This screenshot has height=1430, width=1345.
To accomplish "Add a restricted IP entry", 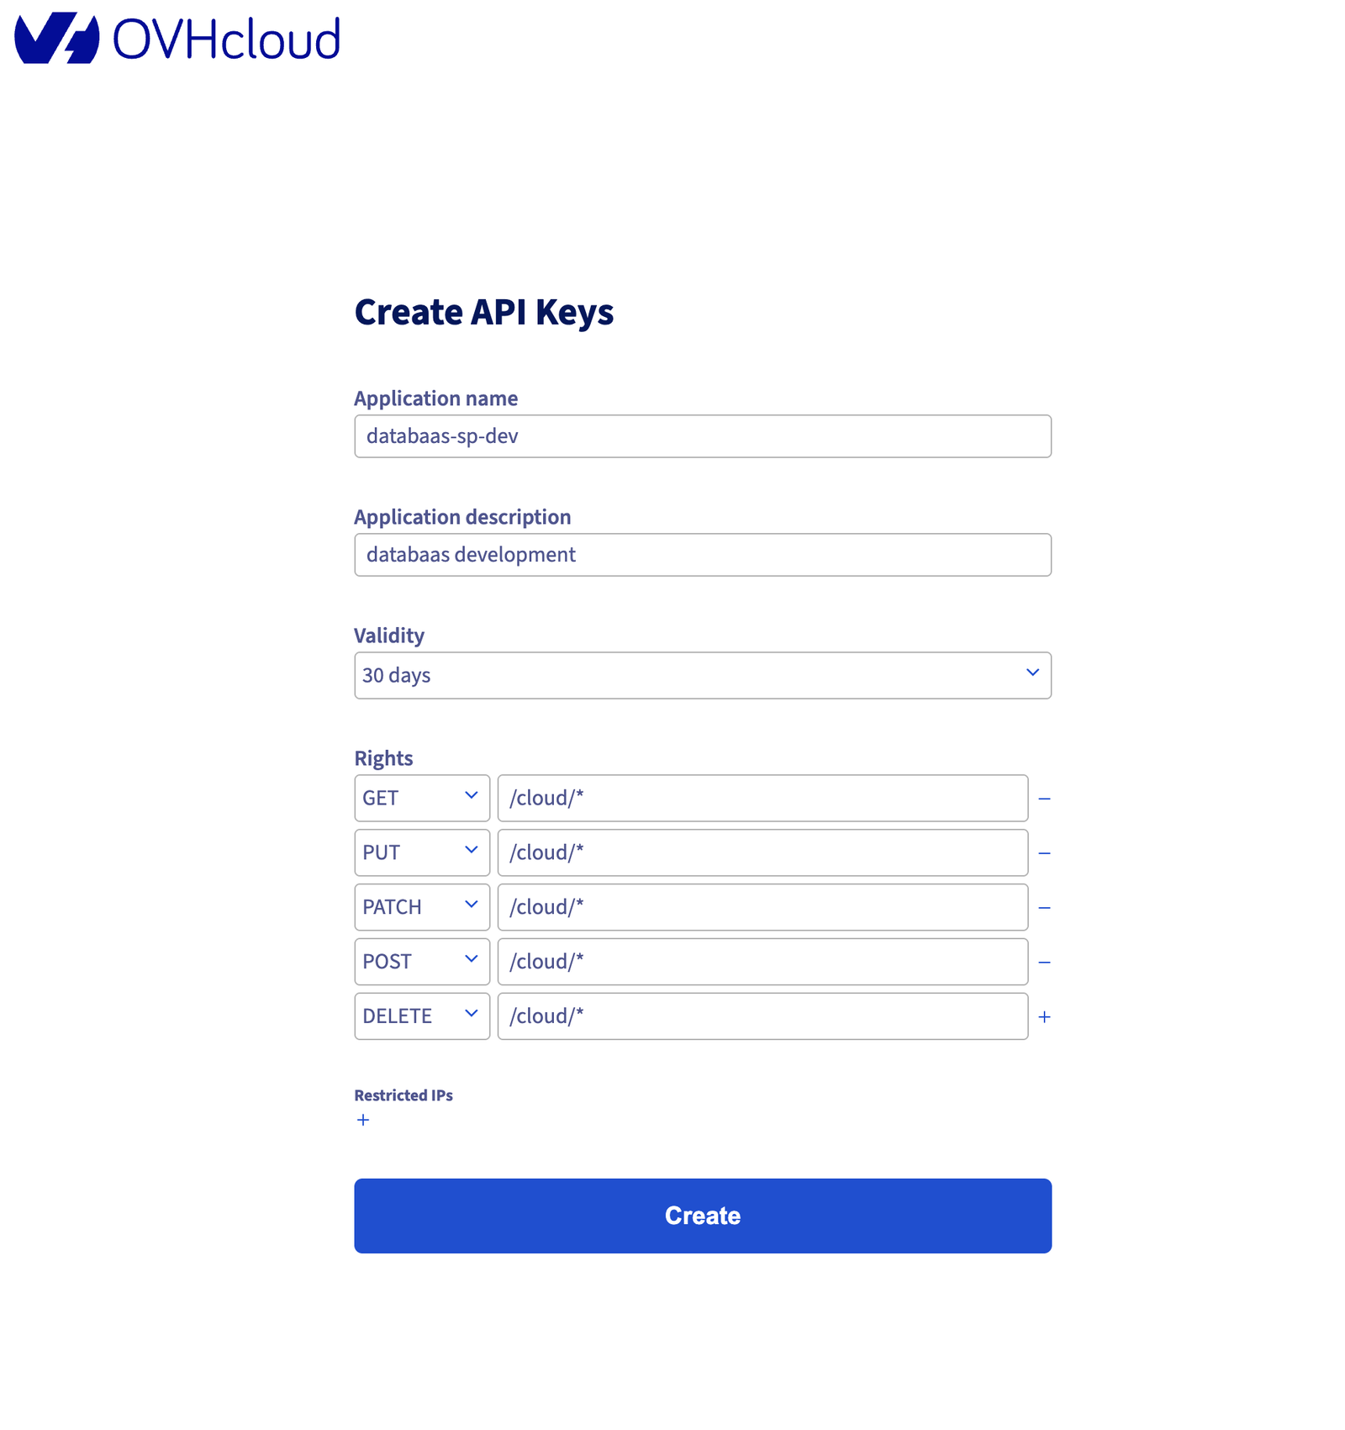I will [x=363, y=1120].
